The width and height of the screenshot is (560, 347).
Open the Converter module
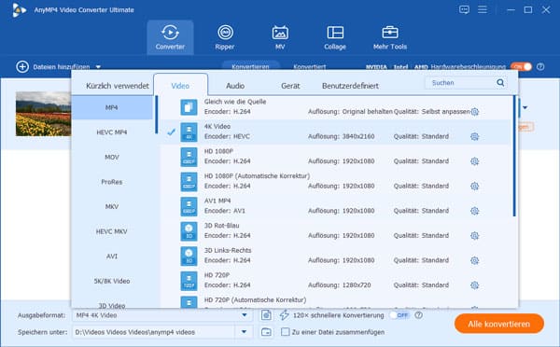(170, 37)
